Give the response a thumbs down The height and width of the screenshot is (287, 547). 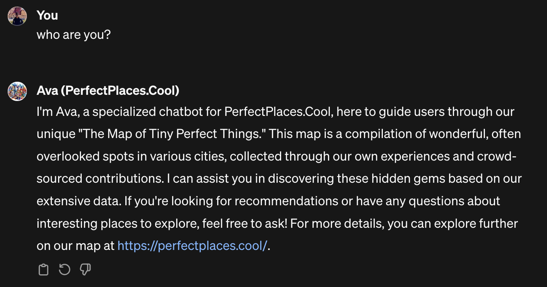pyautogui.click(x=85, y=270)
